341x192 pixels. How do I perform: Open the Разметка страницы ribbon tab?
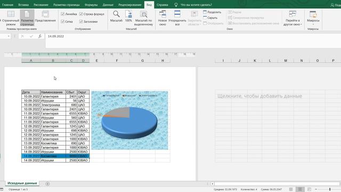[x=66, y=5]
